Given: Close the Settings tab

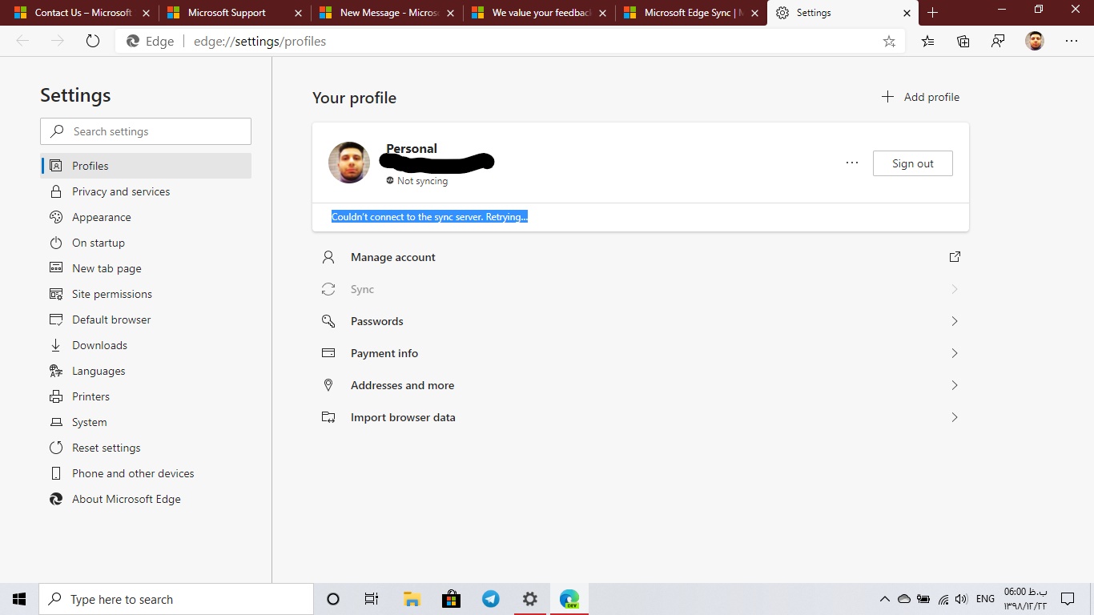Looking at the screenshot, I should click(907, 13).
